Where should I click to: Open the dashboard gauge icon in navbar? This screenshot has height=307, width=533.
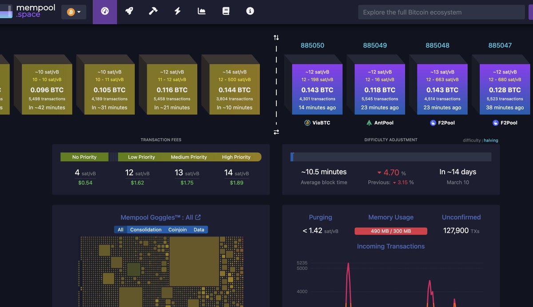point(104,12)
